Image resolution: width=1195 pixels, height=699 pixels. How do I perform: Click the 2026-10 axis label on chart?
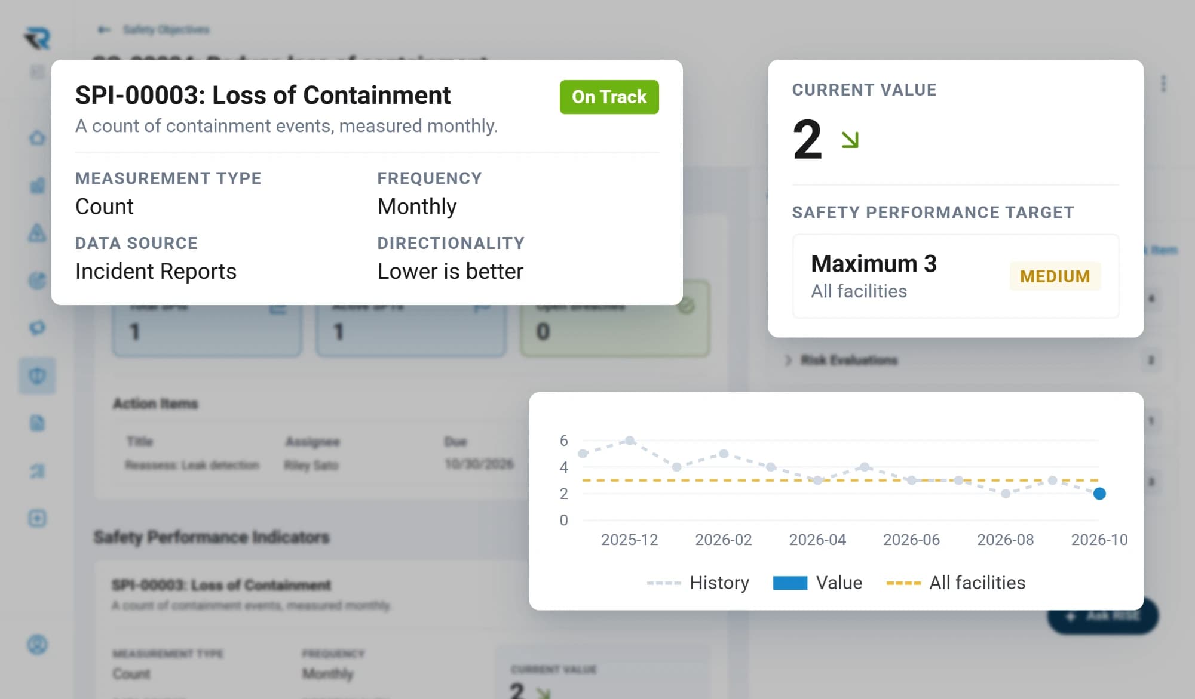point(1099,540)
